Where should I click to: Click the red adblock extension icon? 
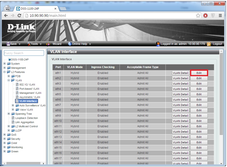[x=205, y=16]
